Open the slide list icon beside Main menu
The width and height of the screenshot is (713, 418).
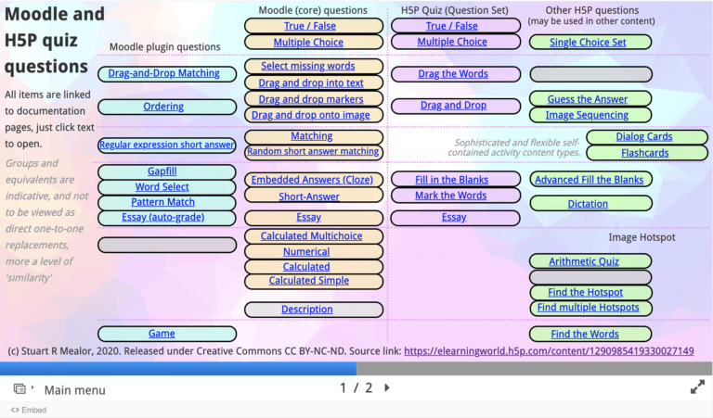coord(19,389)
